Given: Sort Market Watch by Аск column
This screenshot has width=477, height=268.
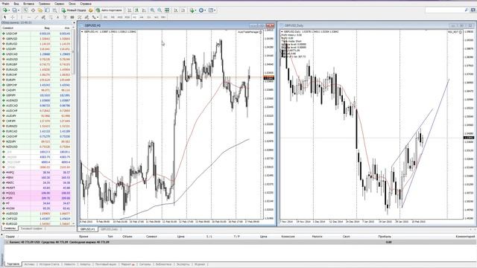Looking at the screenshot, I should [x=67, y=28].
